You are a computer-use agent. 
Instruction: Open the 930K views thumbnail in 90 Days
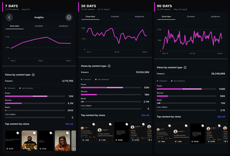click(198, 134)
